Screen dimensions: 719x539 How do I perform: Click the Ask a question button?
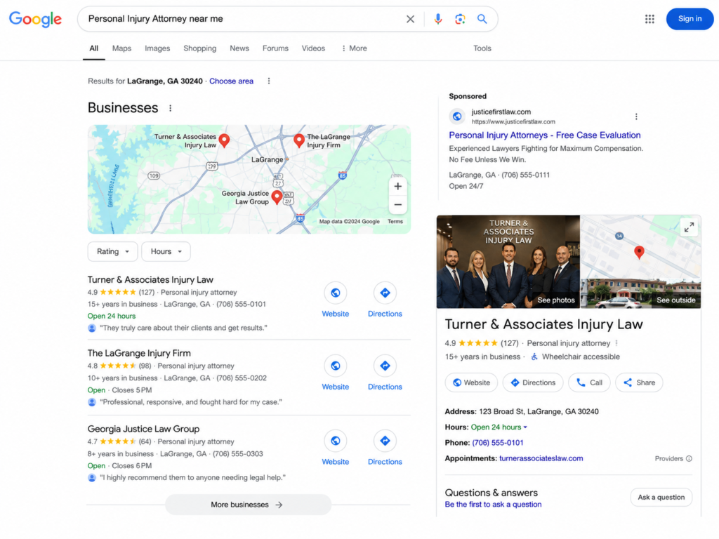click(661, 498)
